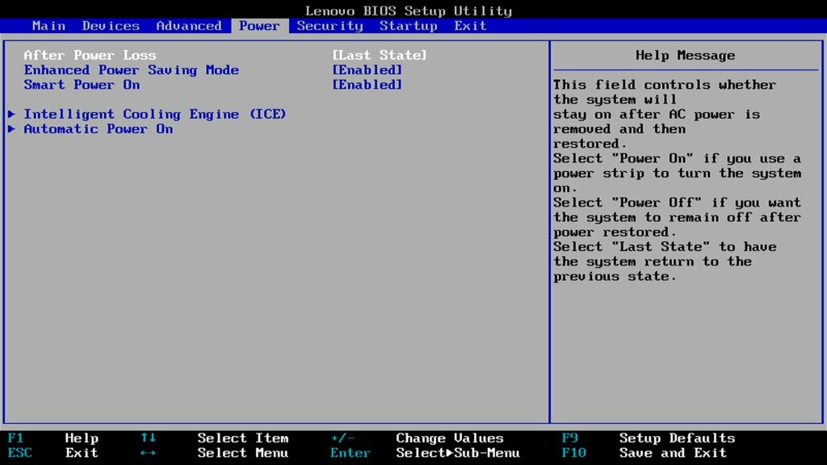
Task: Open Intelligent Cooling Engine (ICE) submenu
Action: coord(155,115)
